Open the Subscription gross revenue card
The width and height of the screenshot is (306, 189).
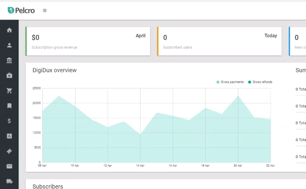[x=88, y=41]
